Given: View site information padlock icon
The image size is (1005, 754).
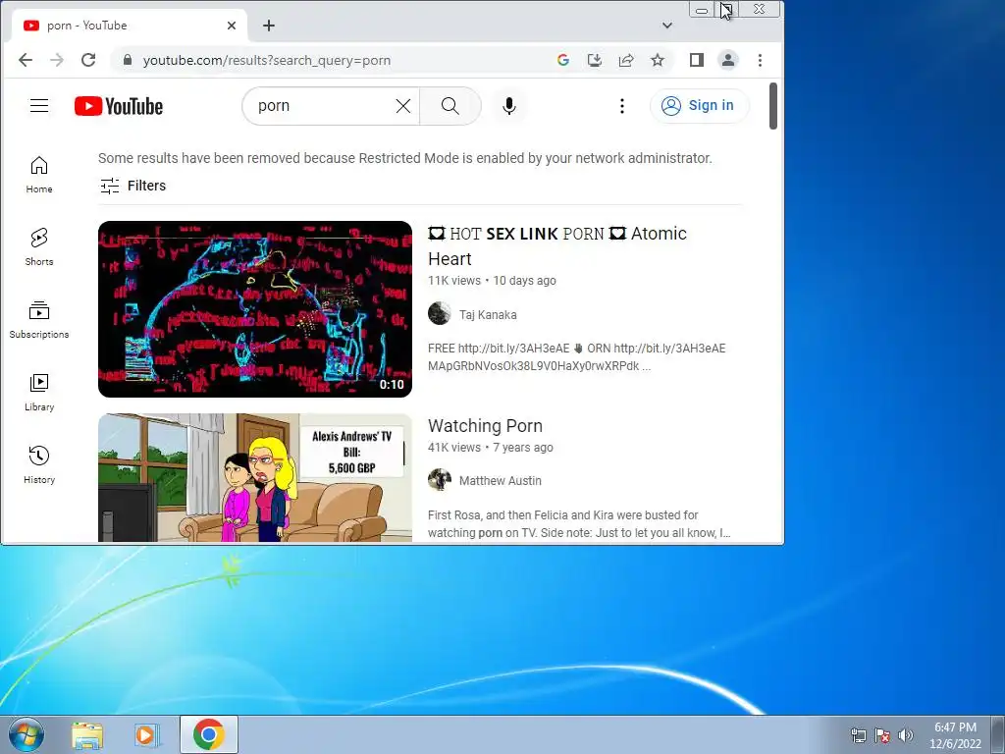Looking at the screenshot, I should click(x=128, y=60).
